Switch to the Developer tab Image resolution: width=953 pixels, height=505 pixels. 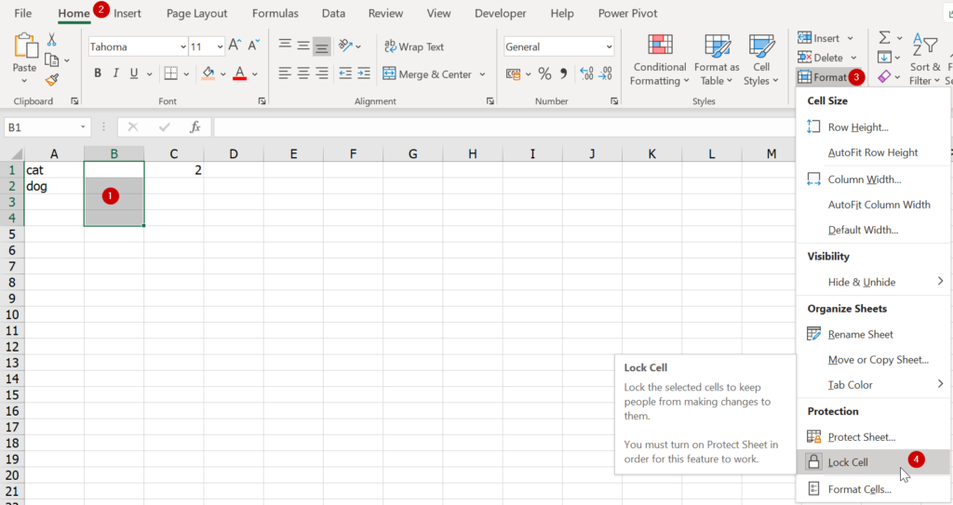click(x=500, y=13)
